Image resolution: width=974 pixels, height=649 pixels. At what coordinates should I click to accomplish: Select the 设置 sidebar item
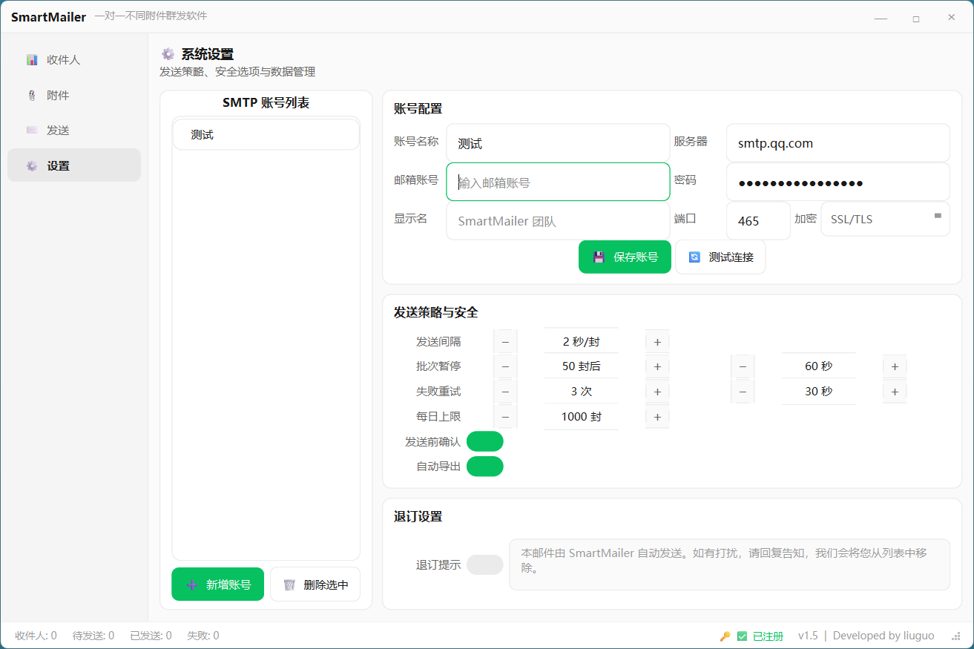[x=74, y=165]
